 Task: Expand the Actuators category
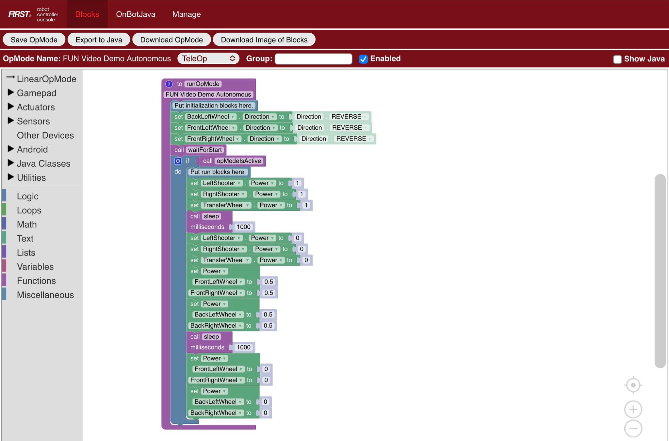(11, 107)
